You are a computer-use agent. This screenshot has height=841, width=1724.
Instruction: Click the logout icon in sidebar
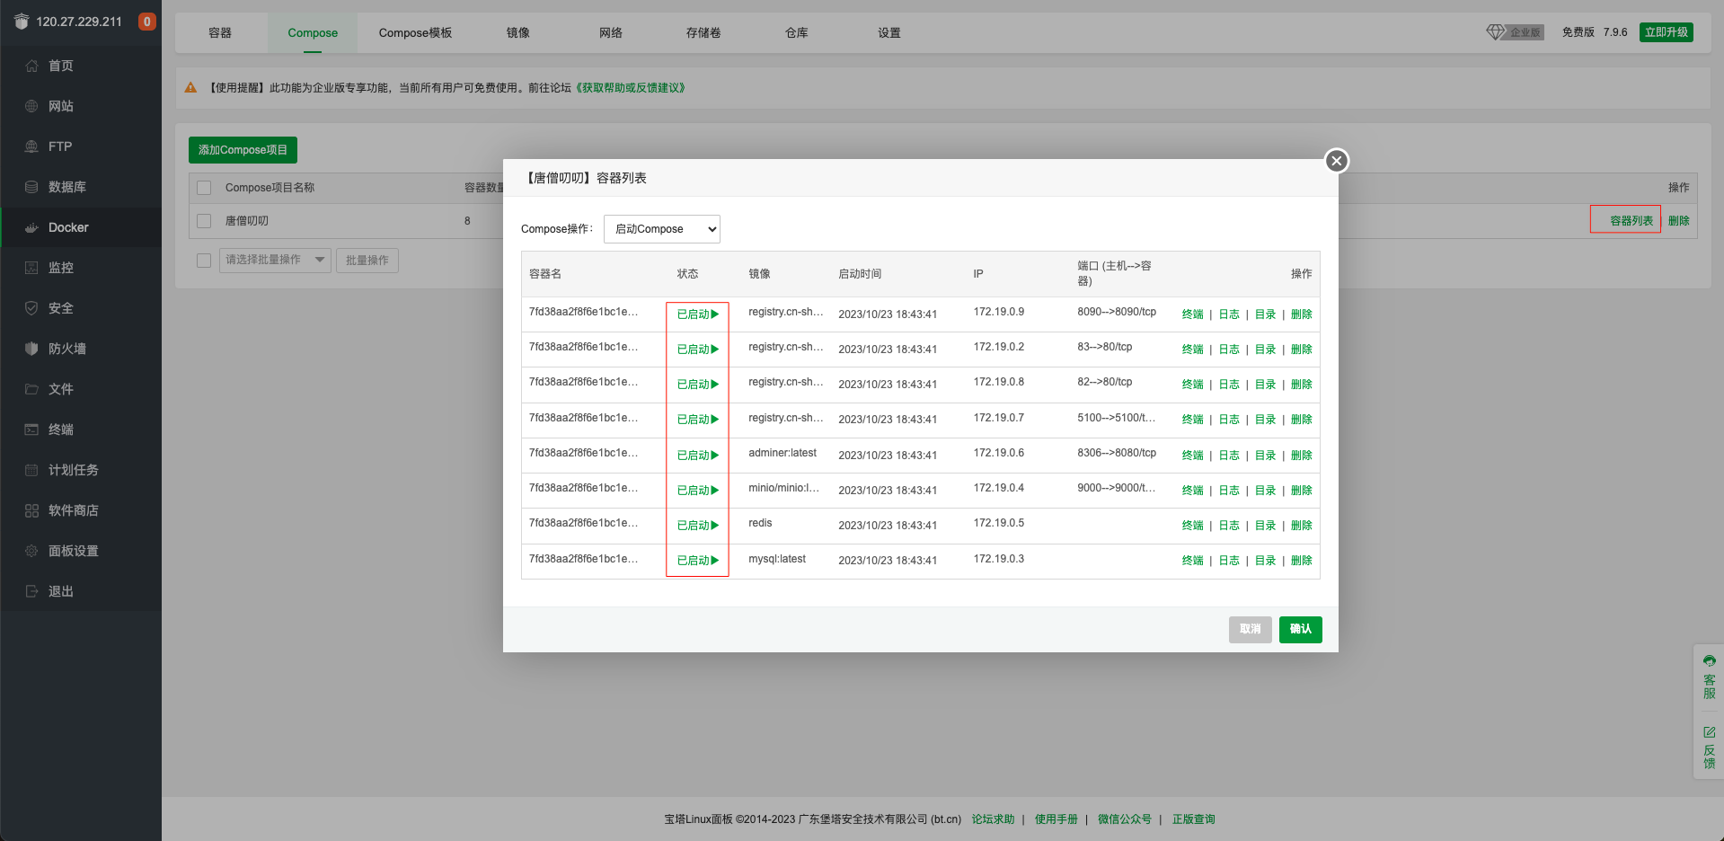31,591
